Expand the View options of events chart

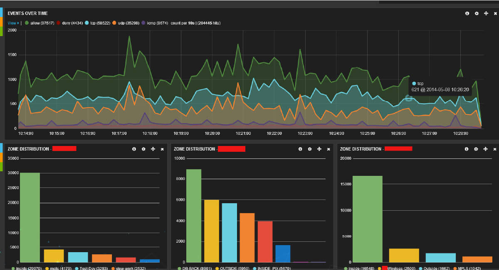(13, 23)
